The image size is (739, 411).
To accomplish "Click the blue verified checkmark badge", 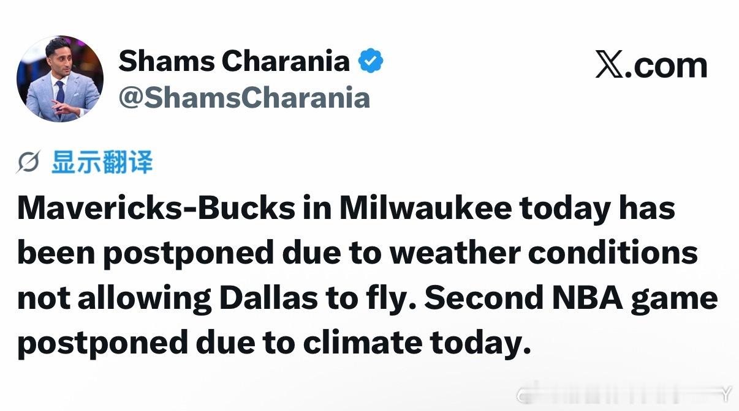I will pyautogui.click(x=371, y=61).
